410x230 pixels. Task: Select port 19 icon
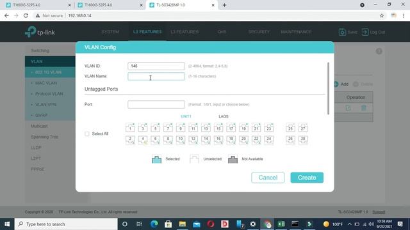243,128
